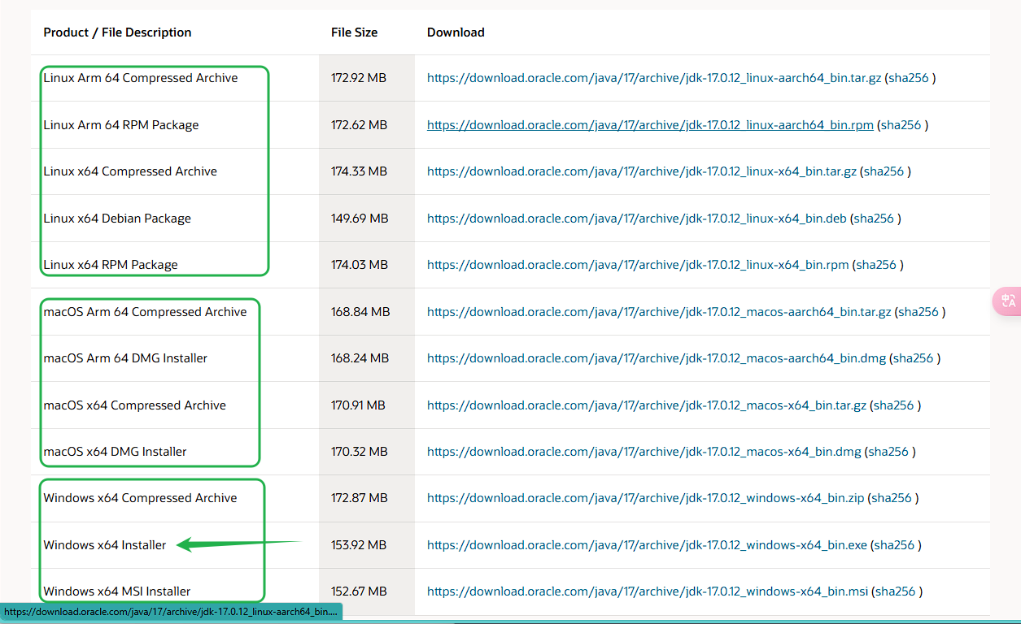Click the Linux x64 tar.gz download link
Screen dimensions: 1021x624
[641, 172]
